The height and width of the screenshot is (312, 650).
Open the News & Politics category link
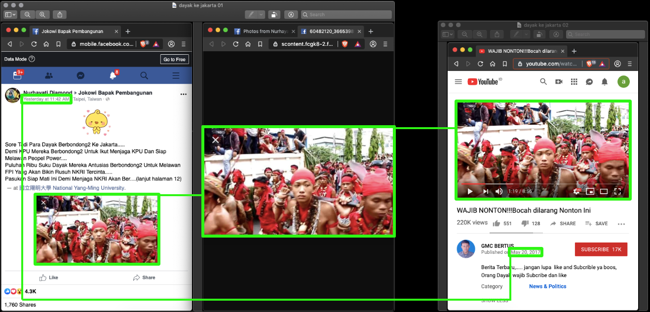coord(547,286)
